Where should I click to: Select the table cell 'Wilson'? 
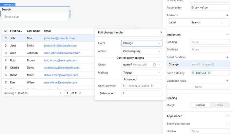pyautogui.click(x=31, y=82)
